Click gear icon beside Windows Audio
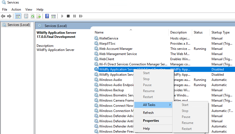Screen dimensions: 235x134 click(96, 80)
